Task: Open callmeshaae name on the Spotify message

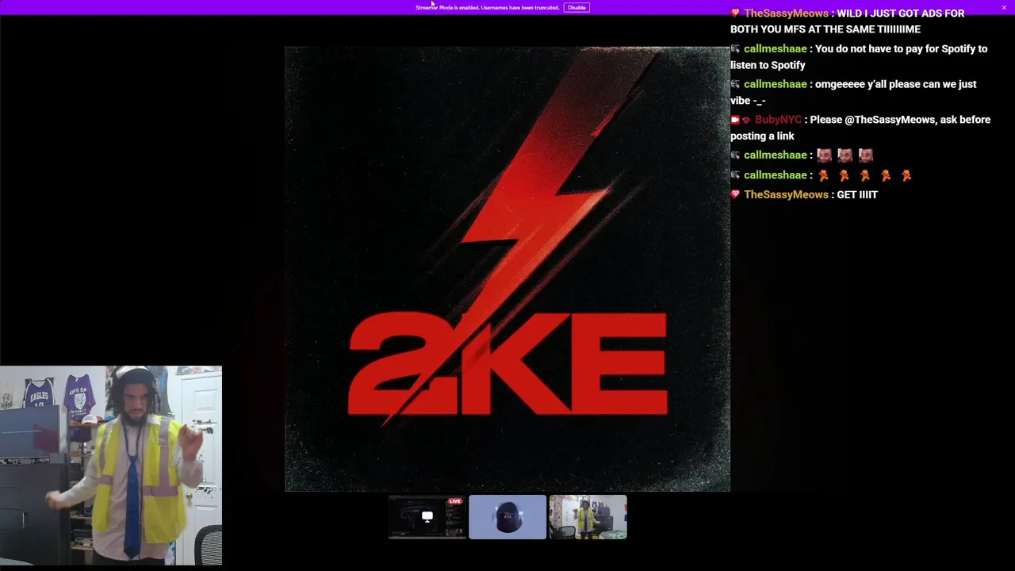Action: tap(775, 48)
